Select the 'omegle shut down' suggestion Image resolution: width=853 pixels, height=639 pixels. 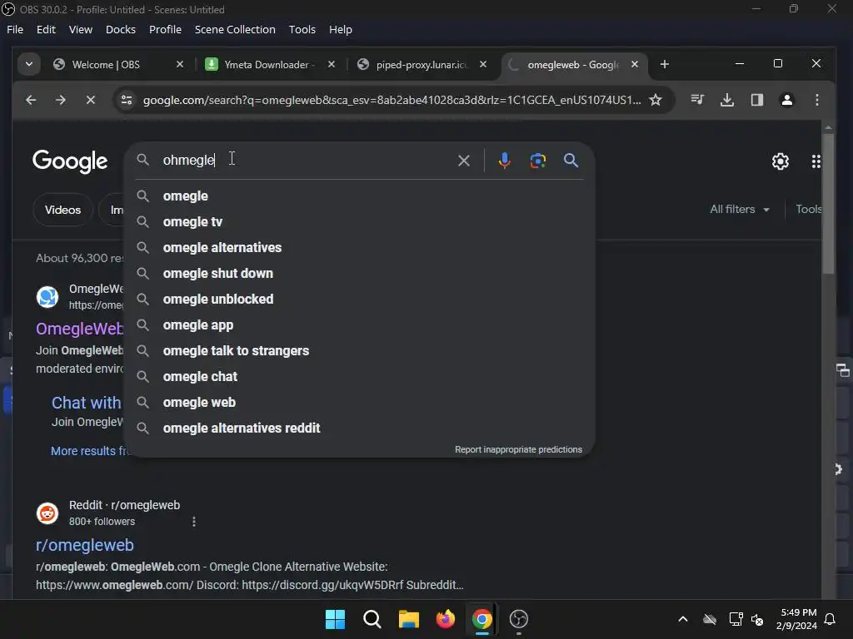(360, 273)
